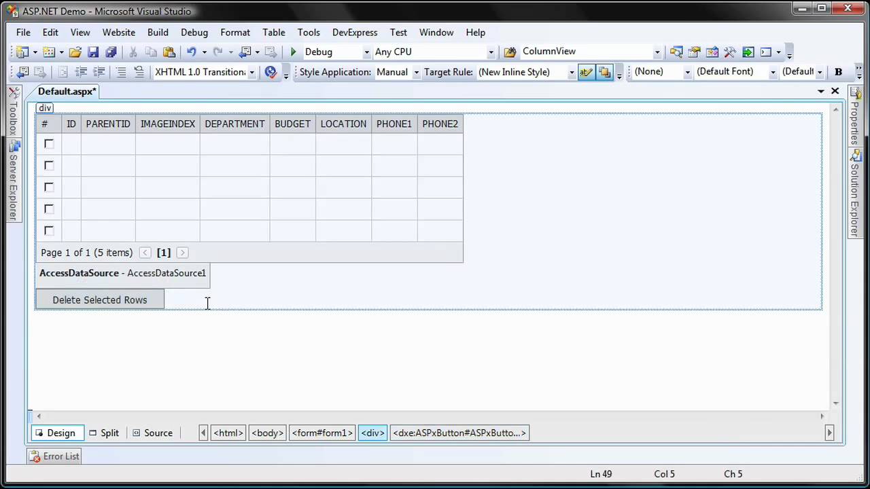Open the (Default Font) dropdown

(773, 72)
